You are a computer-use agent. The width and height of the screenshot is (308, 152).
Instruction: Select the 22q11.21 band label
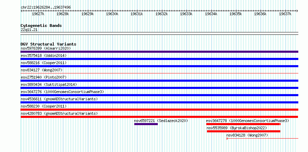pyautogui.click(x=29, y=30)
